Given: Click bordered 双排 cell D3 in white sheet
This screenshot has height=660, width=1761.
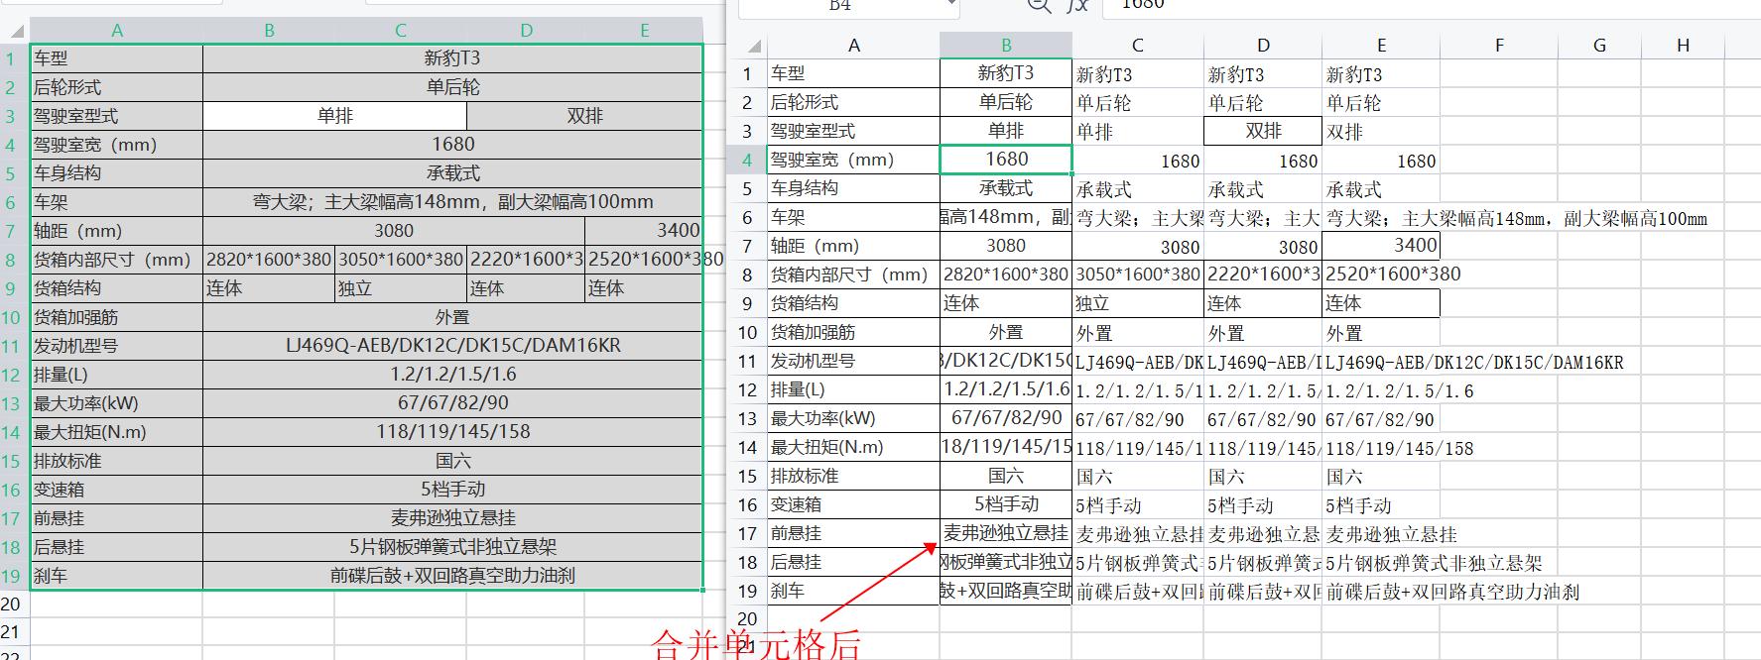Looking at the screenshot, I should pos(1263,131).
